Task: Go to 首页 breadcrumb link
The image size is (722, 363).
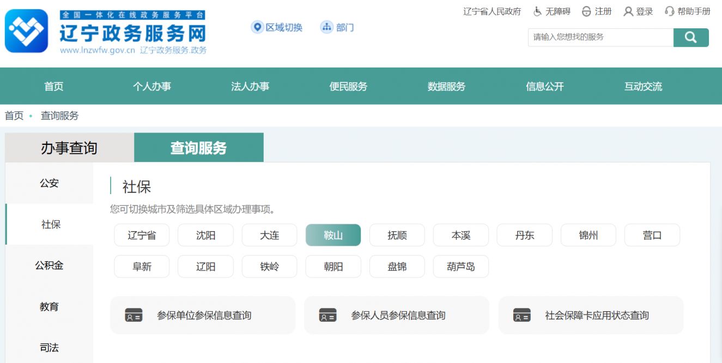Action: [14, 116]
